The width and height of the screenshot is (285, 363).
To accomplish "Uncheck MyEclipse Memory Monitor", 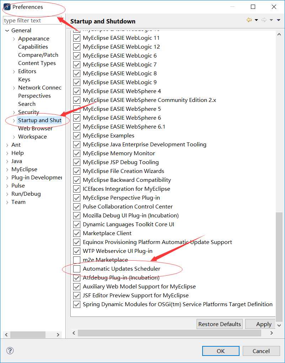I will click(77, 153).
